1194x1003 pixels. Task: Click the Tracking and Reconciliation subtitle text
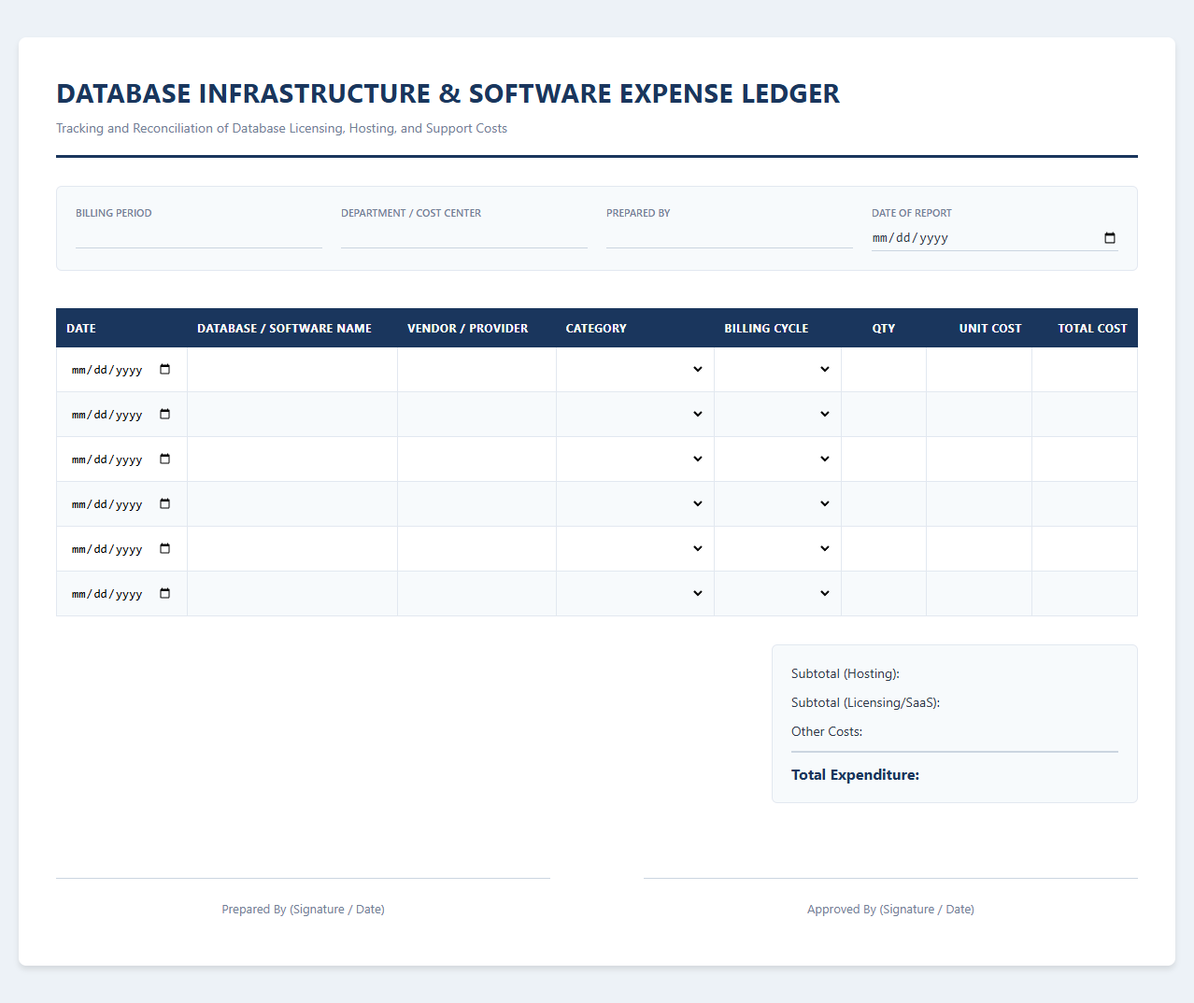(x=281, y=128)
